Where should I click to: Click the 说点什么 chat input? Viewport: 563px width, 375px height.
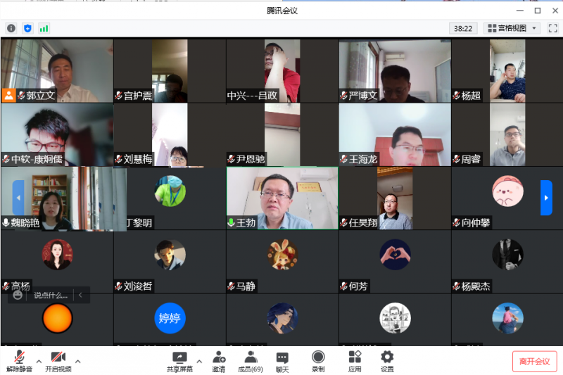point(51,295)
